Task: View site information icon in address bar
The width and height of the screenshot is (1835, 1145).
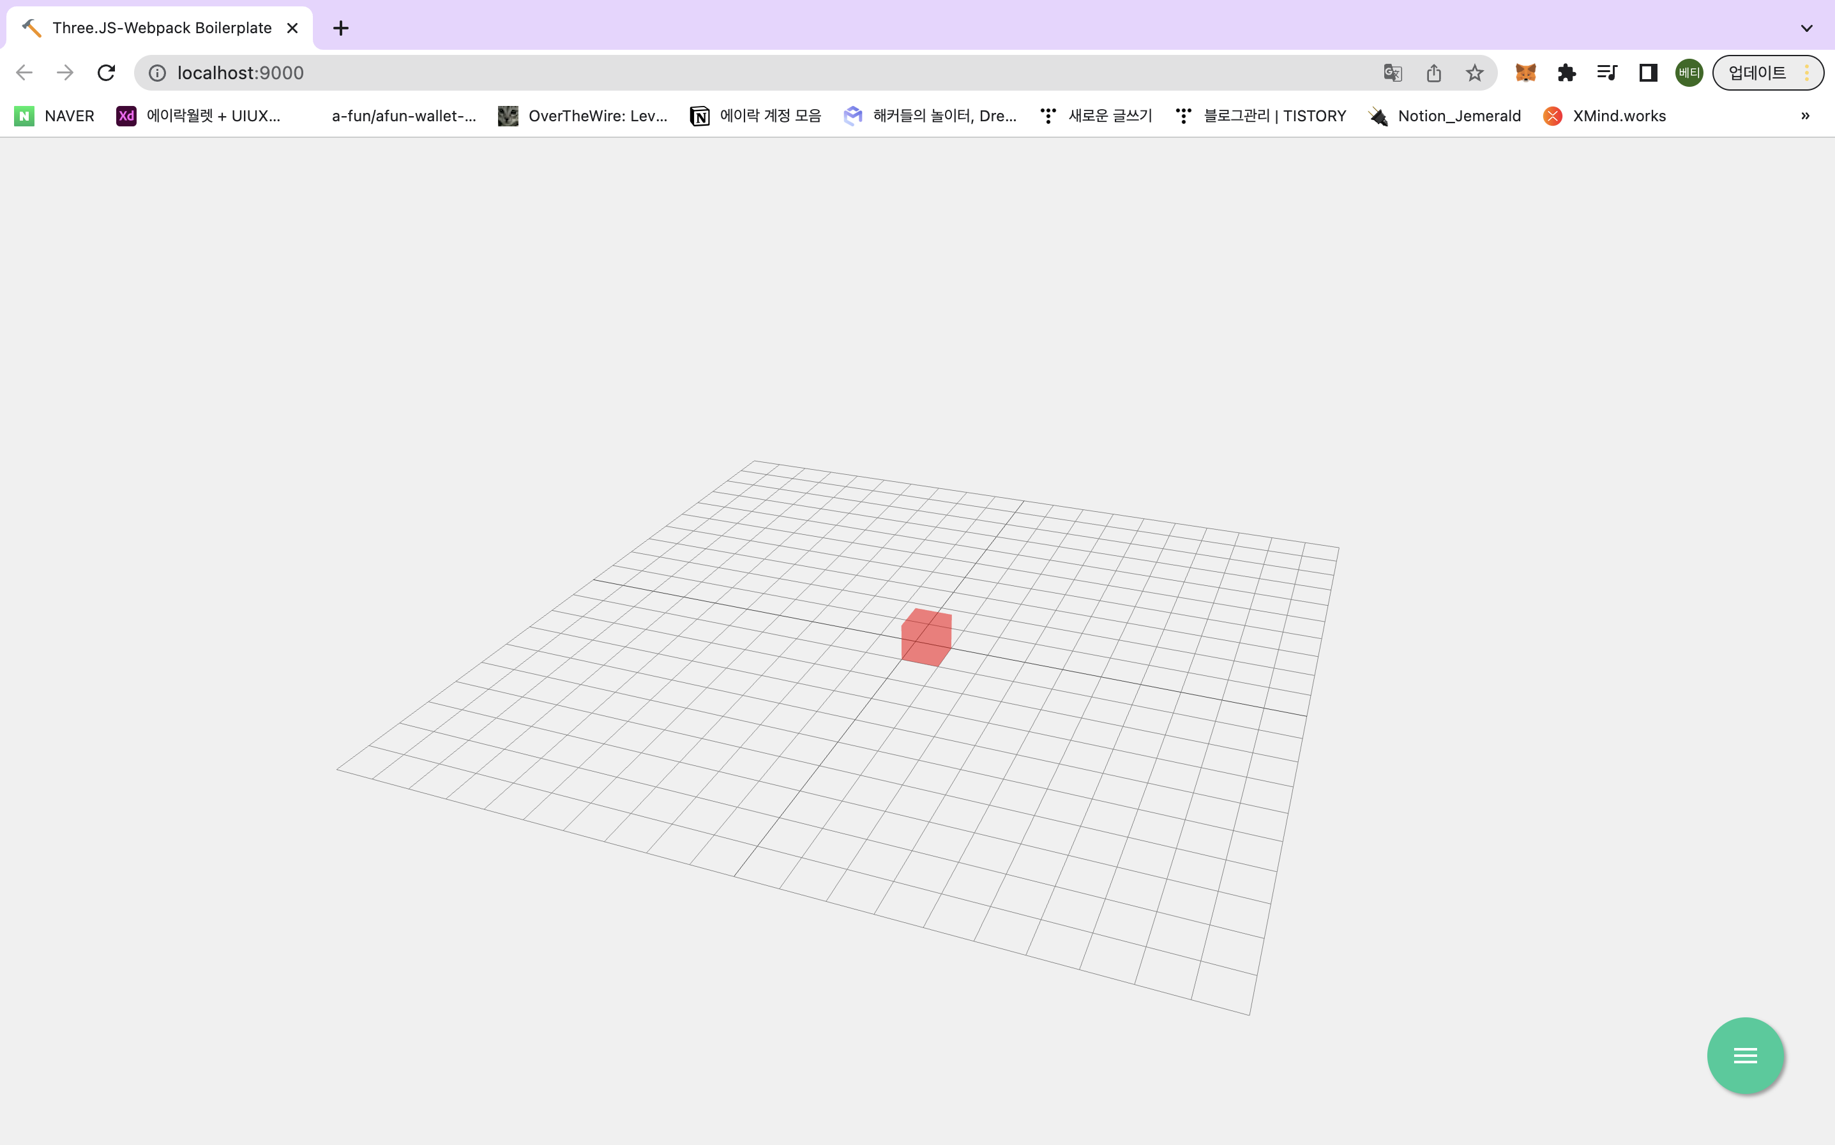Action: [157, 73]
